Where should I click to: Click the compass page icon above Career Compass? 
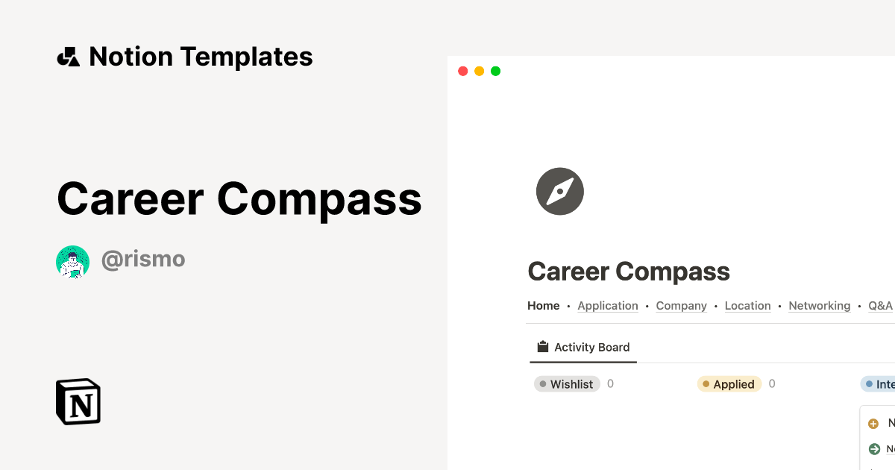pos(559,191)
